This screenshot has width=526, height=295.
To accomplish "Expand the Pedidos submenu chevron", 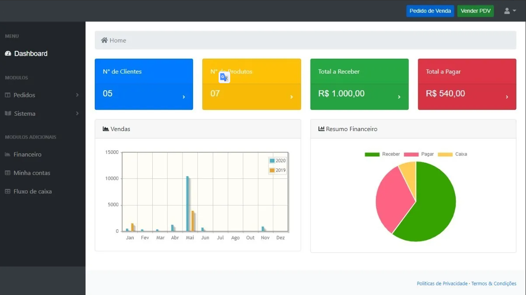I will pos(77,95).
